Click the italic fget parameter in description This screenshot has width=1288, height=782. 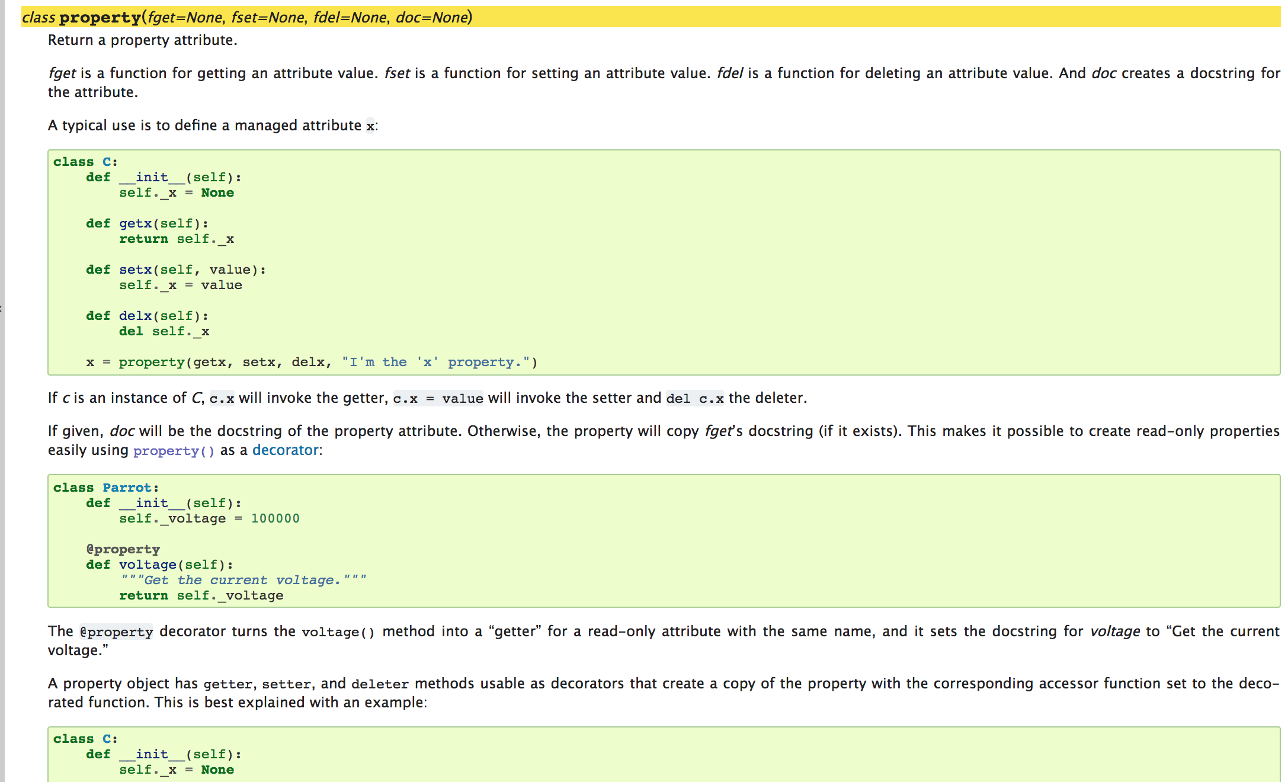tap(62, 73)
